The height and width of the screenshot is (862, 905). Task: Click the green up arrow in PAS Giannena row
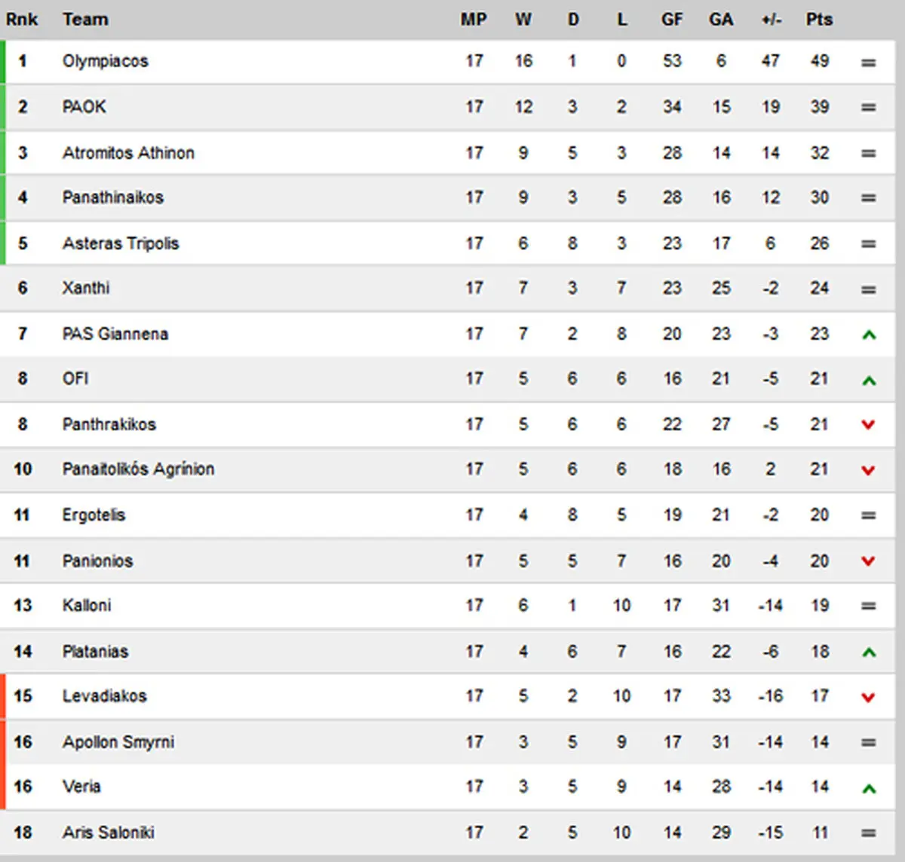(869, 335)
